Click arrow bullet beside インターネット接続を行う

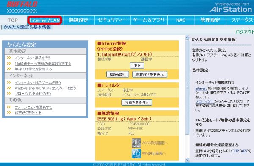(9, 58)
